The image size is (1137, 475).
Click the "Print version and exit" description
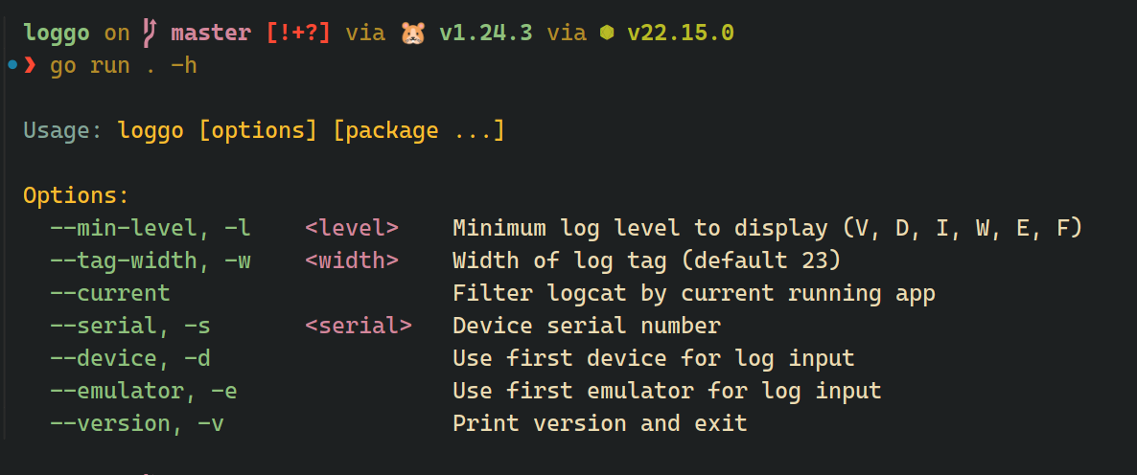click(x=599, y=423)
